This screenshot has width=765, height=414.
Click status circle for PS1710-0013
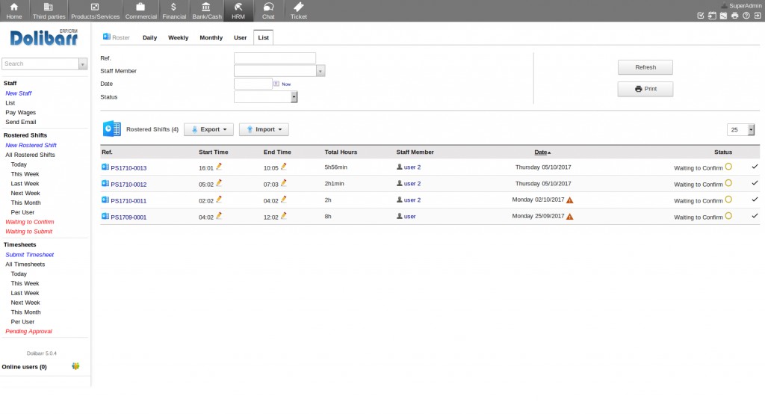[728, 167]
